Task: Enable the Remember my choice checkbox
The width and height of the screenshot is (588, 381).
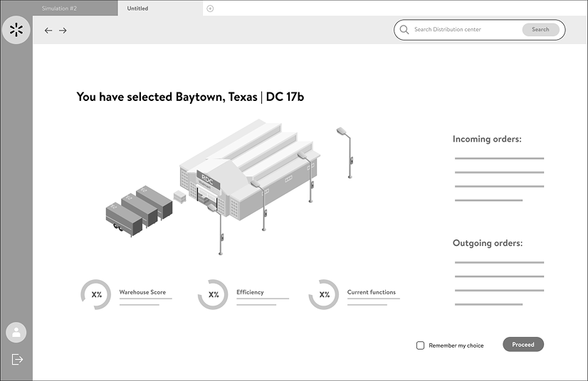Action: point(421,345)
